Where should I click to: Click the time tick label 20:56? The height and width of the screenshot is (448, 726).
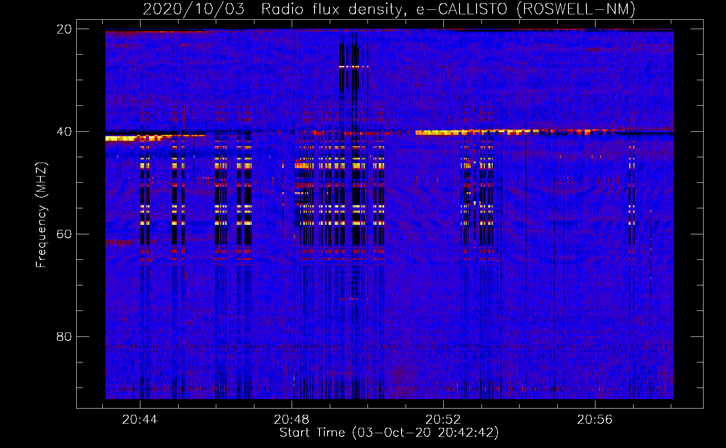point(595,419)
